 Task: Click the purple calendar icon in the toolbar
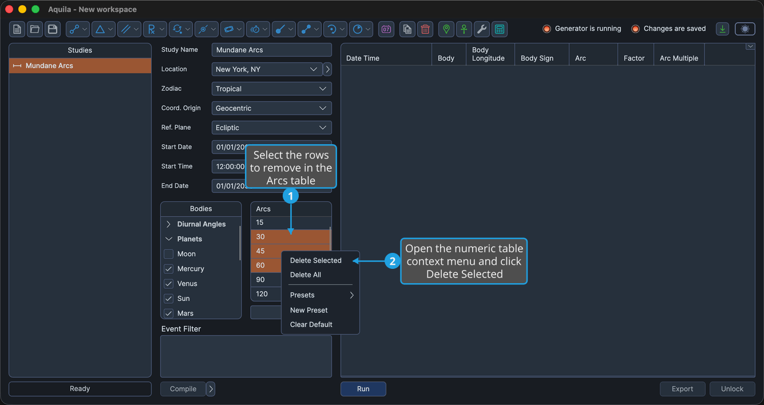tap(386, 29)
